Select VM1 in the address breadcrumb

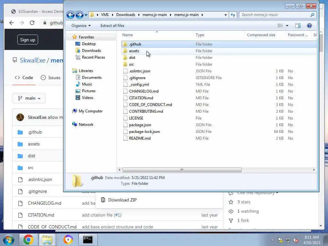105,15
